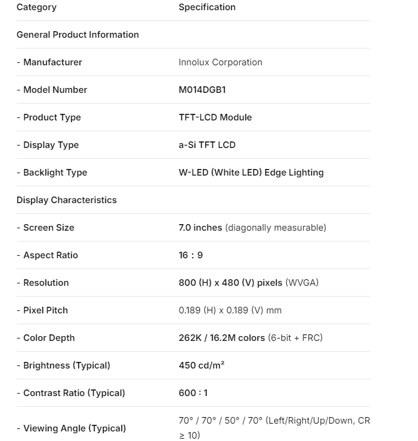Select the TFT-LCD Module value
Screen dimensions: 418x441
click(x=215, y=117)
